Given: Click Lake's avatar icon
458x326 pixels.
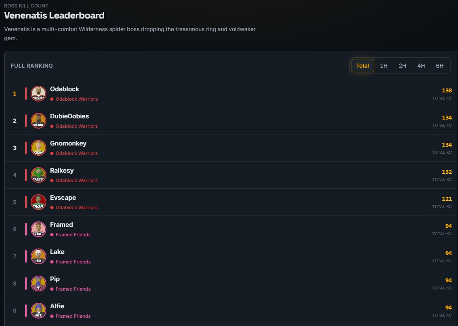Looking at the screenshot, I should 39,256.
